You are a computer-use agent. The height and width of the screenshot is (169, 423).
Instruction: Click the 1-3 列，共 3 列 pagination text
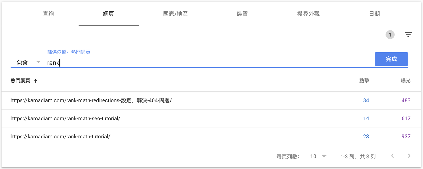pos(358,157)
